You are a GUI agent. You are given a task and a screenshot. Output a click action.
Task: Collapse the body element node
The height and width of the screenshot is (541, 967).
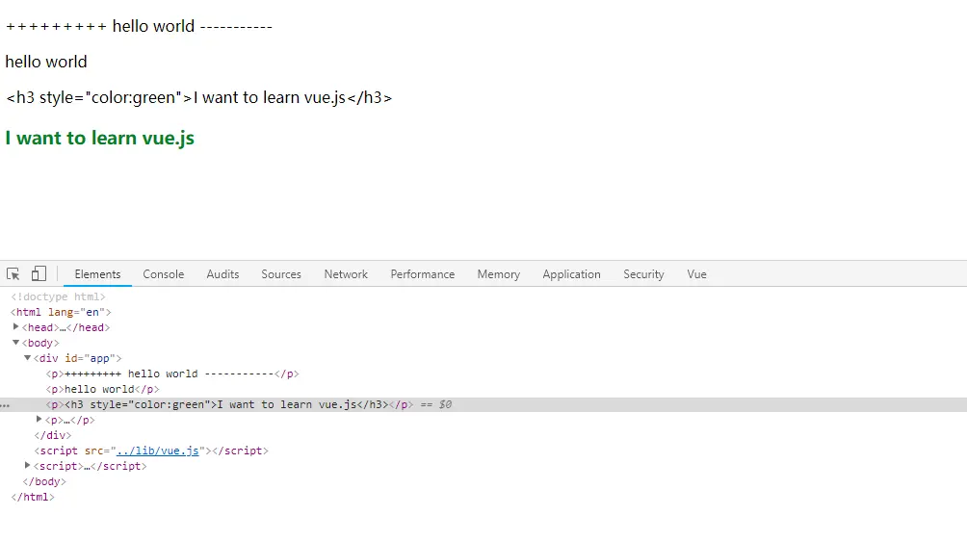pyautogui.click(x=16, y=343)
